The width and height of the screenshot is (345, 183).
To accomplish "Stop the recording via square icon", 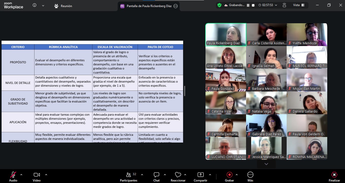I will tap(253, 5).
